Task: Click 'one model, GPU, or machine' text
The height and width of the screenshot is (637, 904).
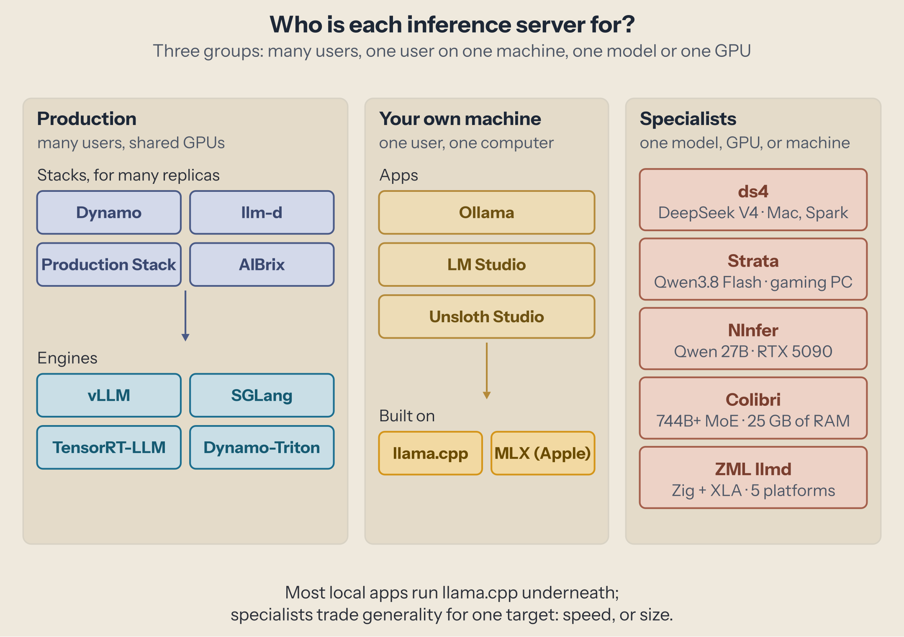Action: pyautogui.click(x=745, y=143)
